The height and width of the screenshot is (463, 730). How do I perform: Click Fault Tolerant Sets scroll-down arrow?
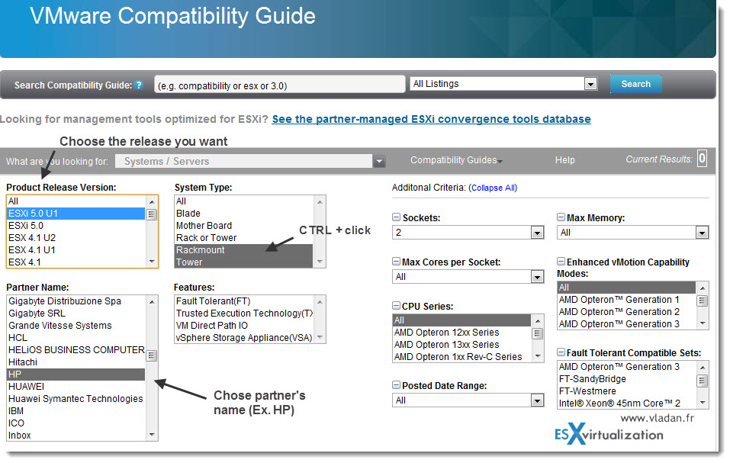tap(703, 403)
